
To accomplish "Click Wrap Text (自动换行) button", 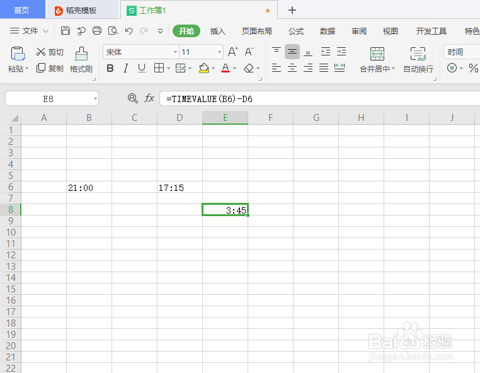I will pos(418,60).
